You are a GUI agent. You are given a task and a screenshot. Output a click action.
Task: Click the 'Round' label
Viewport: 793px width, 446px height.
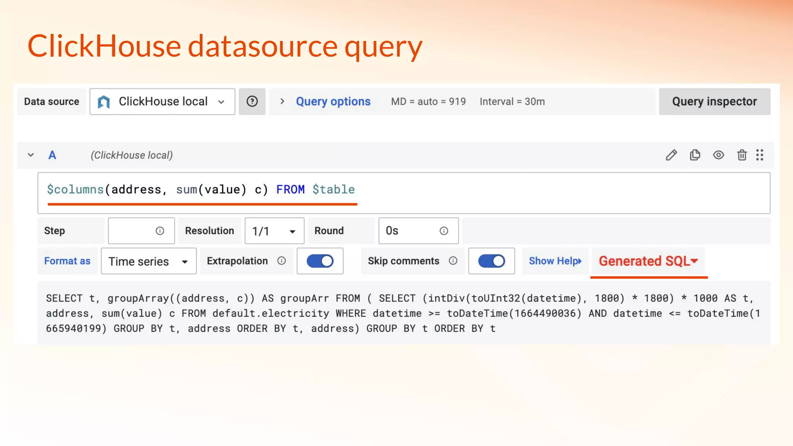(329, 231)
